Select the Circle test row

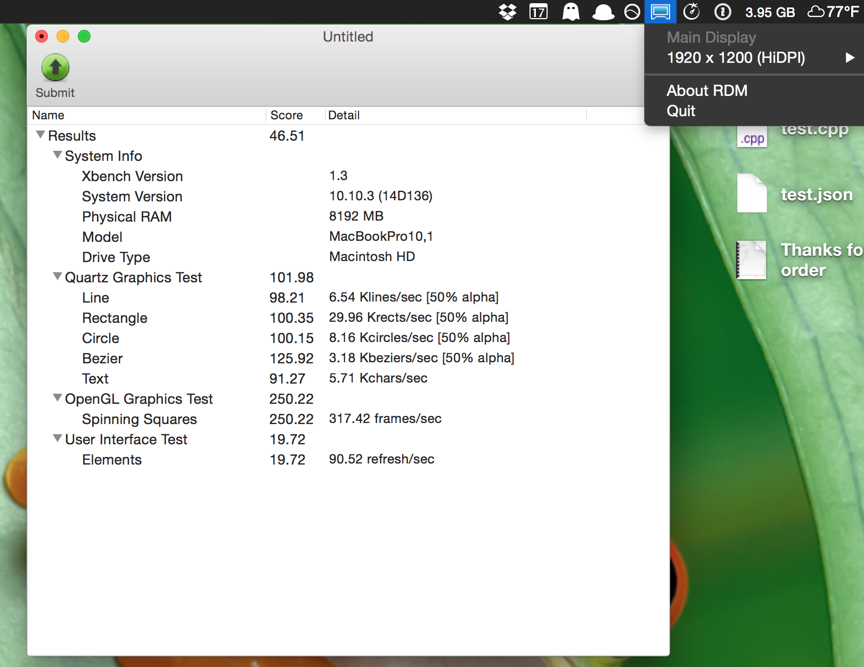(x=348, y=338)
